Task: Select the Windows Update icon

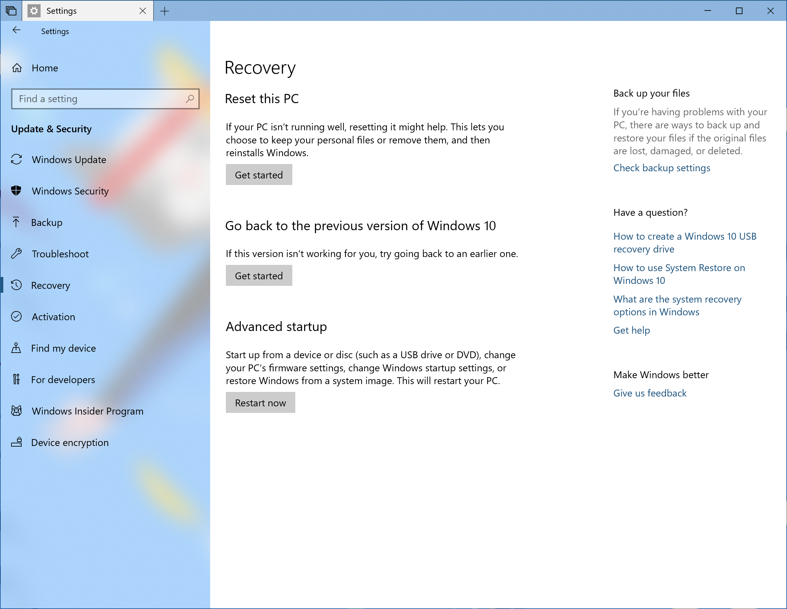Action: pyautogui.click(x=17, y=159)
